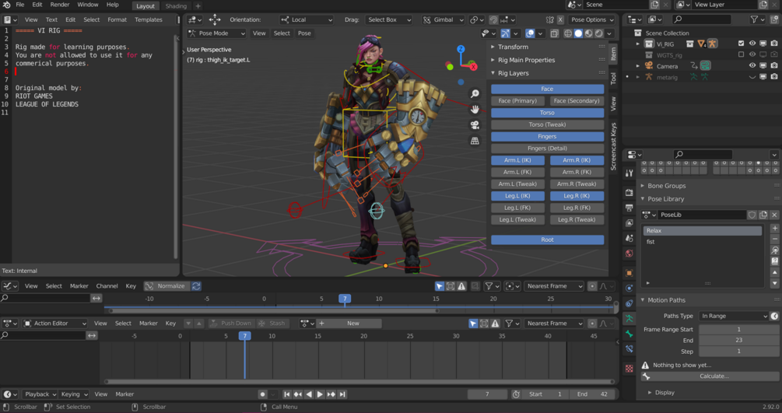Open the Render properties tab icon
The image size is (782, 413).
point(629,193)
